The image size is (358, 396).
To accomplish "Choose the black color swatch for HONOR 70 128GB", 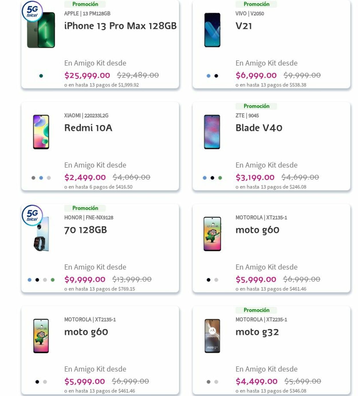I will click(37, 280).
